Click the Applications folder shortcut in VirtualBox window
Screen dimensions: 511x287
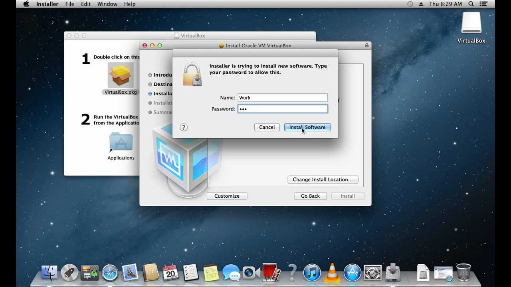click(x=121, y=142)
